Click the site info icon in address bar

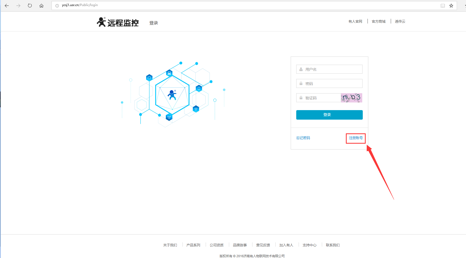tap(57, 6)
